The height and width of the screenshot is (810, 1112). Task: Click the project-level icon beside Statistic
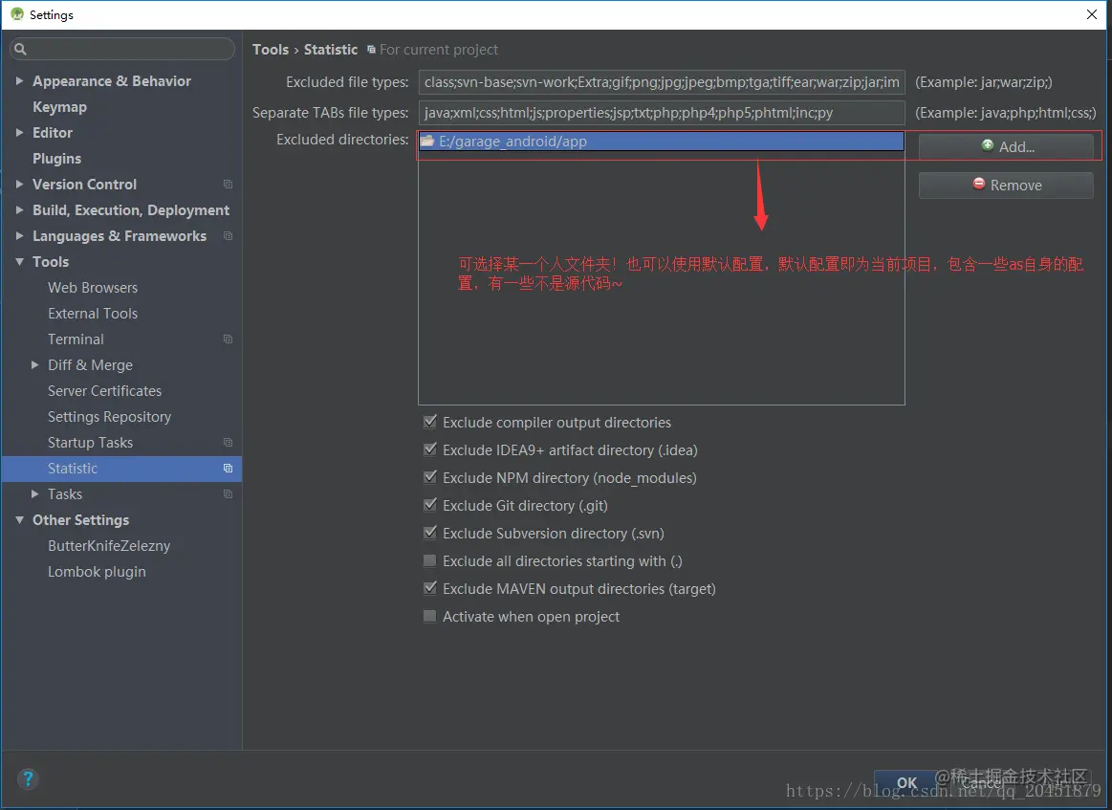click(x=228, y=469)
